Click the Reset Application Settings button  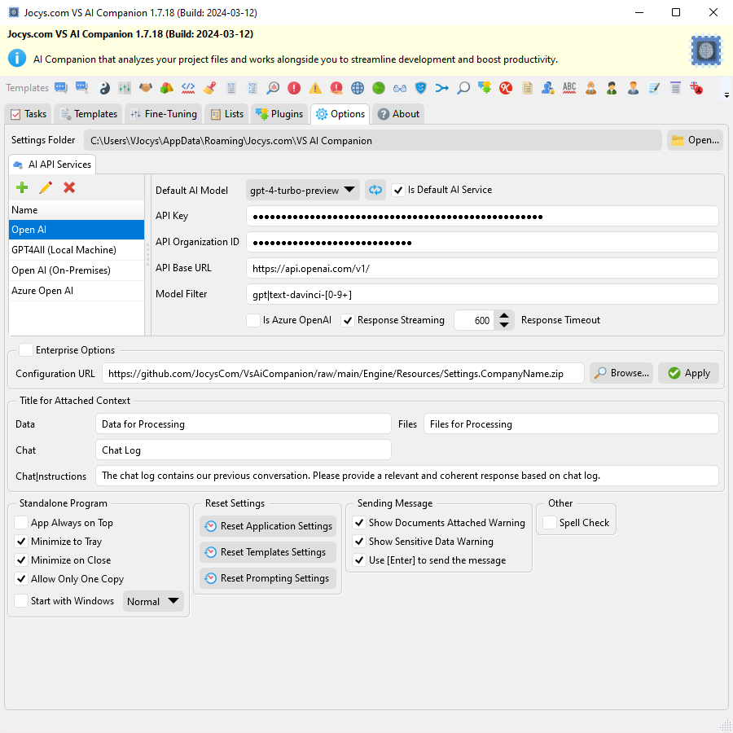[268, 526]
